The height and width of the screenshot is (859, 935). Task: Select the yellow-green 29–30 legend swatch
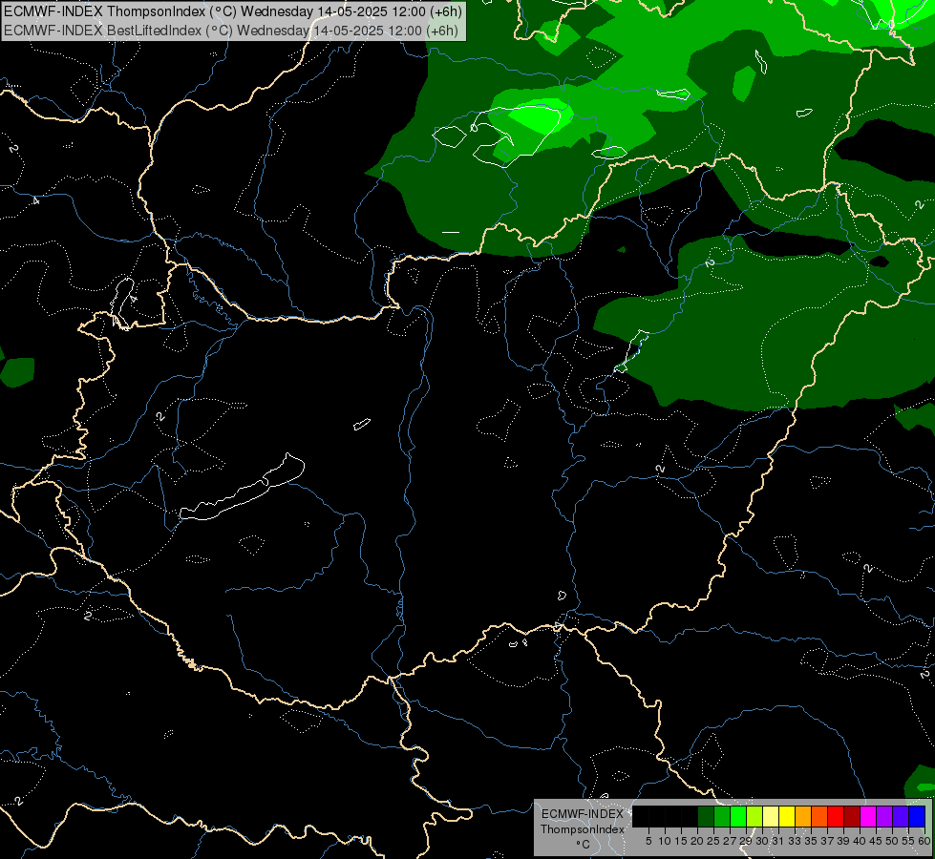pyautogui.click(x=754, y=816)
